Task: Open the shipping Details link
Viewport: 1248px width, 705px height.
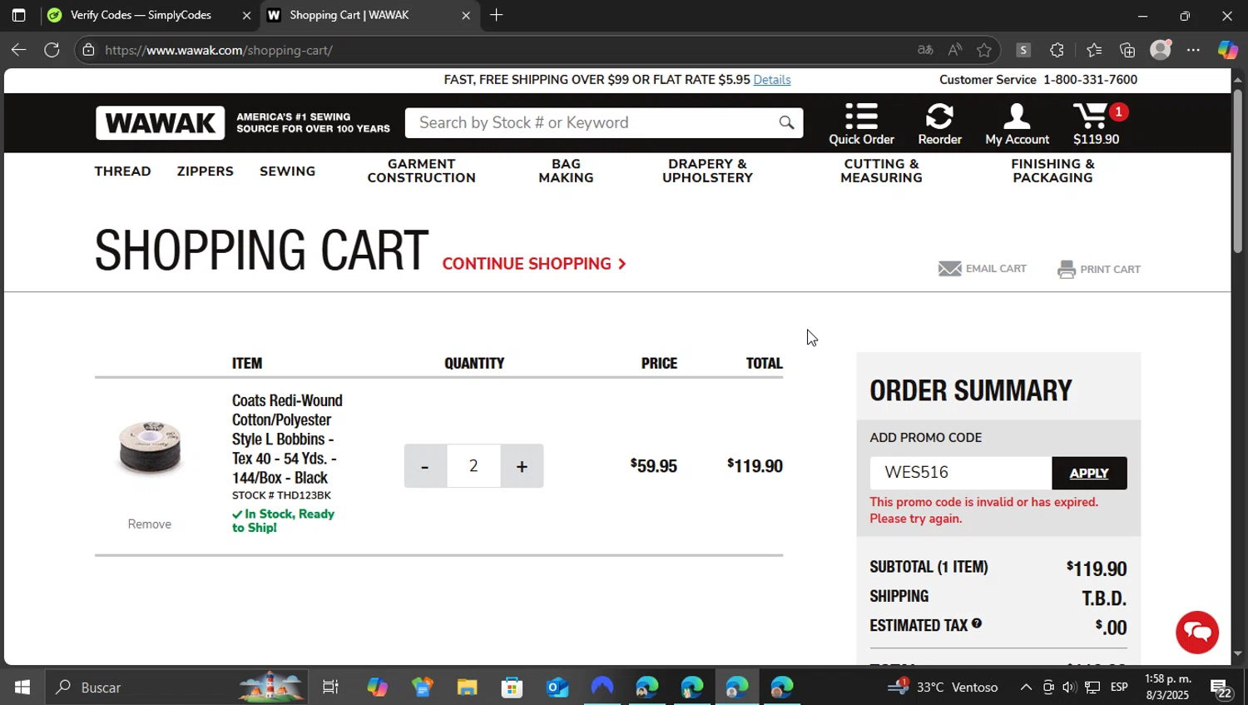Action: pyautogui.click(x=772, y=80)
